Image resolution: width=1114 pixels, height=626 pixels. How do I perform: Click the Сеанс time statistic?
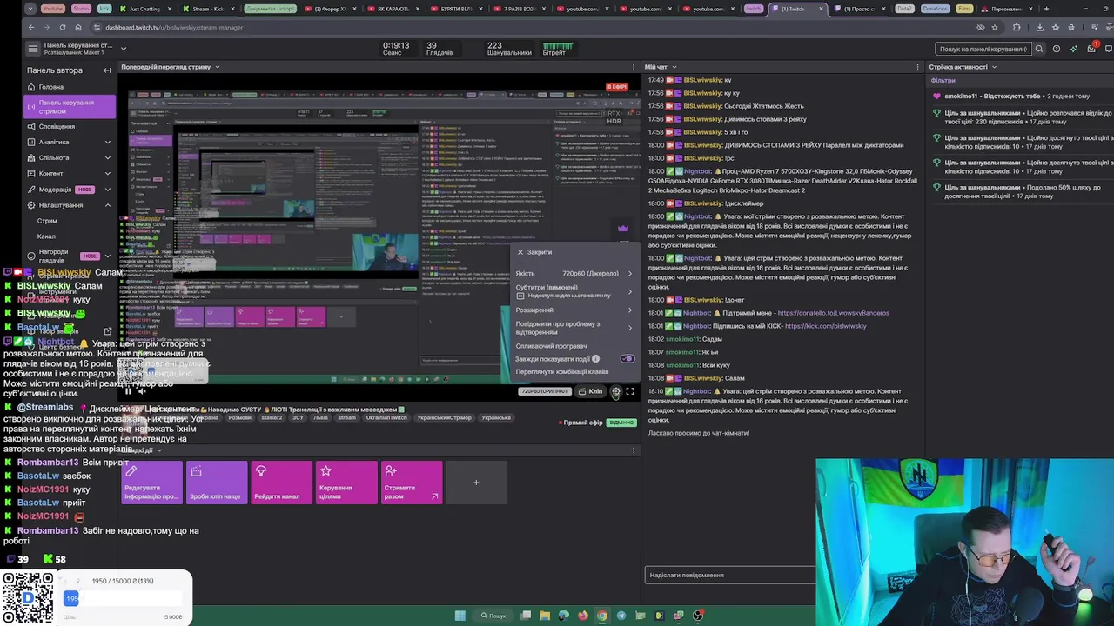click(x=396, y=49)
